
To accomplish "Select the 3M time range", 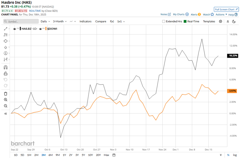I will pos(43,155).
